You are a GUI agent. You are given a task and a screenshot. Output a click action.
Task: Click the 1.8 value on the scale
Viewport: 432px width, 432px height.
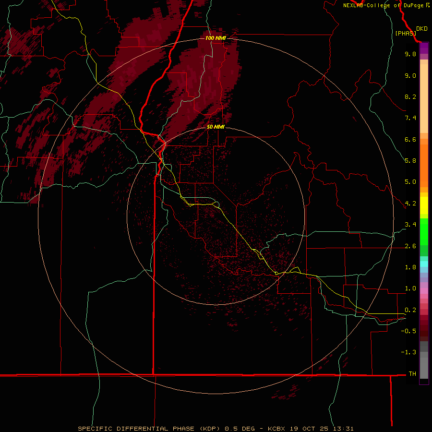410,267
